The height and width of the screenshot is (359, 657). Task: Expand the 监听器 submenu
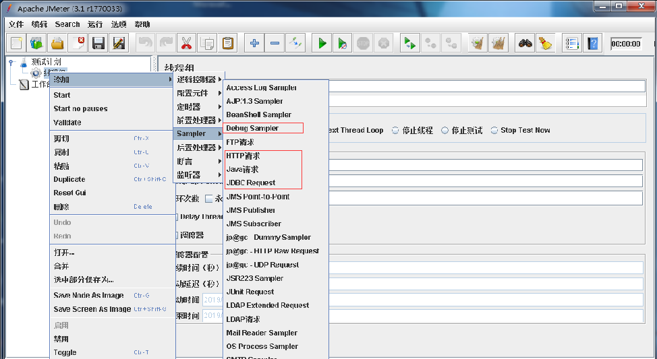click(198, 175)
